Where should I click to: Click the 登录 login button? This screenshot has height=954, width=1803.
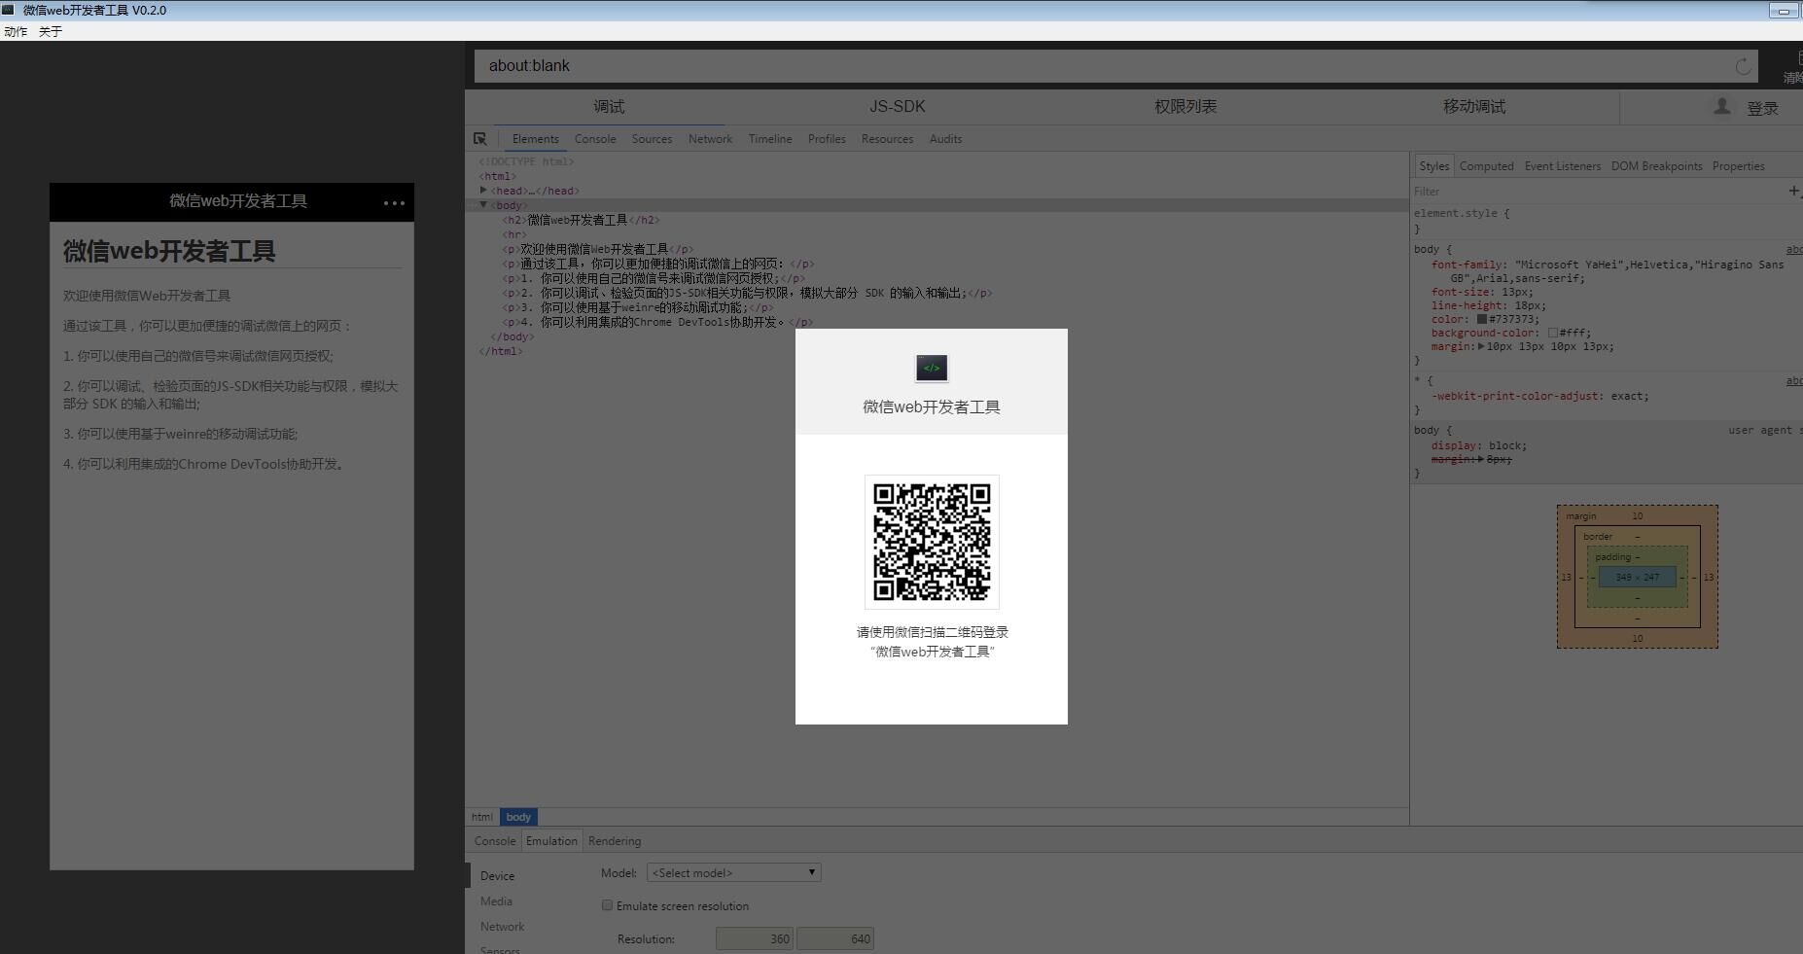click(1762, 109)
